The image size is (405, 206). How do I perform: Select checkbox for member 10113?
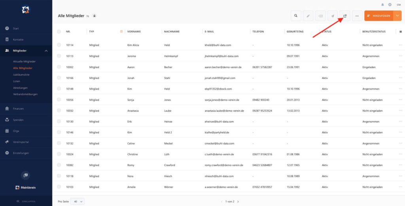59,56
